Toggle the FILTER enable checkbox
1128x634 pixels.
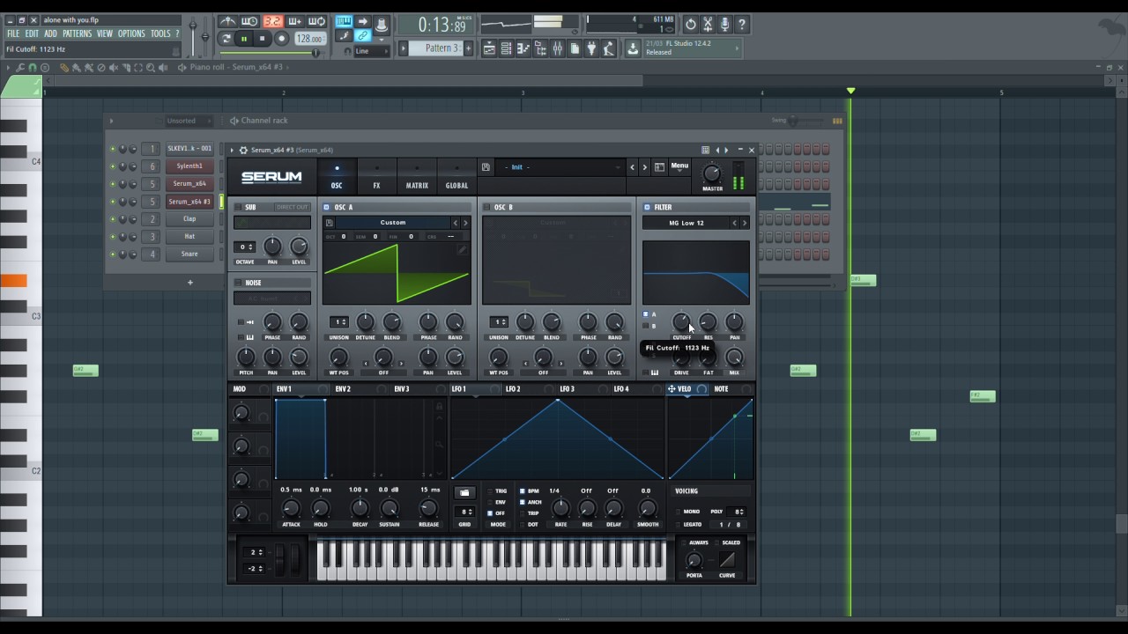647,207
